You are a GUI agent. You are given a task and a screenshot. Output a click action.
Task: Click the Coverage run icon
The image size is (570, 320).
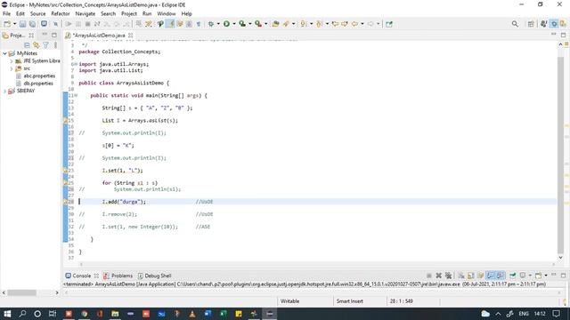242,24
